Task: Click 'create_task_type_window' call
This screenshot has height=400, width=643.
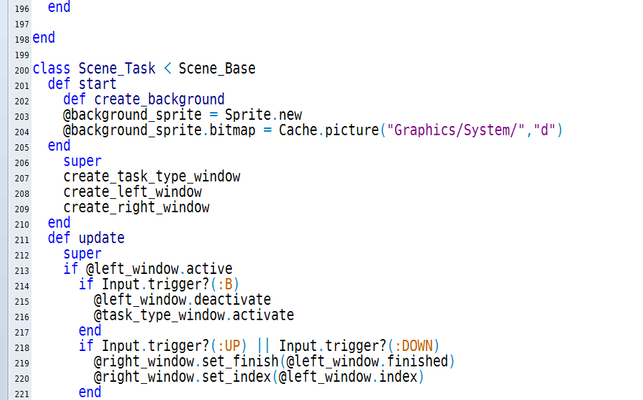Action: [x=152, y=177]
